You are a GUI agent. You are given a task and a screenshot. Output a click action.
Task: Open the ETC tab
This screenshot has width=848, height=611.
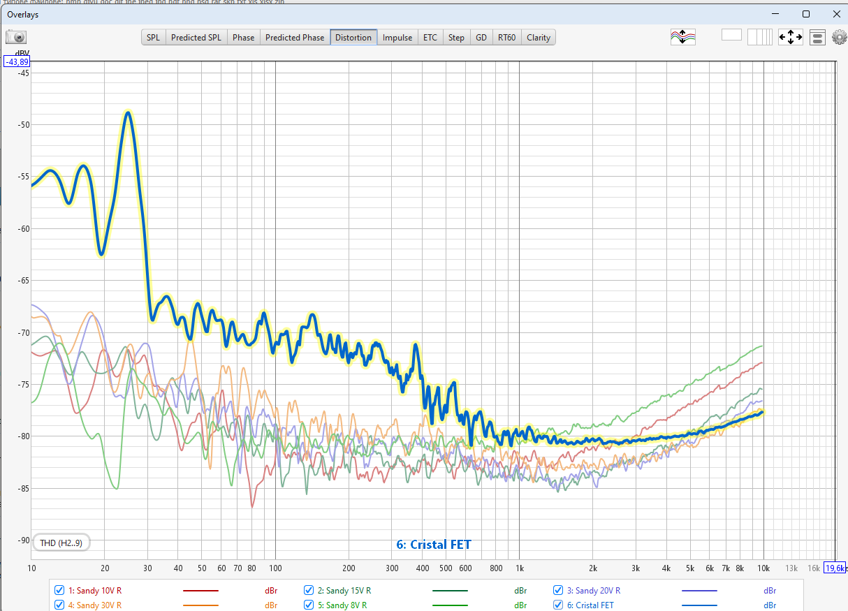430,38
